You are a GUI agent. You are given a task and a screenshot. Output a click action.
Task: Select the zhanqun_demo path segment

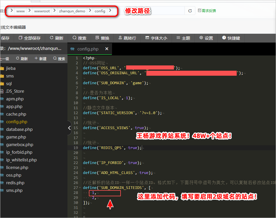(x=72, y=11)
